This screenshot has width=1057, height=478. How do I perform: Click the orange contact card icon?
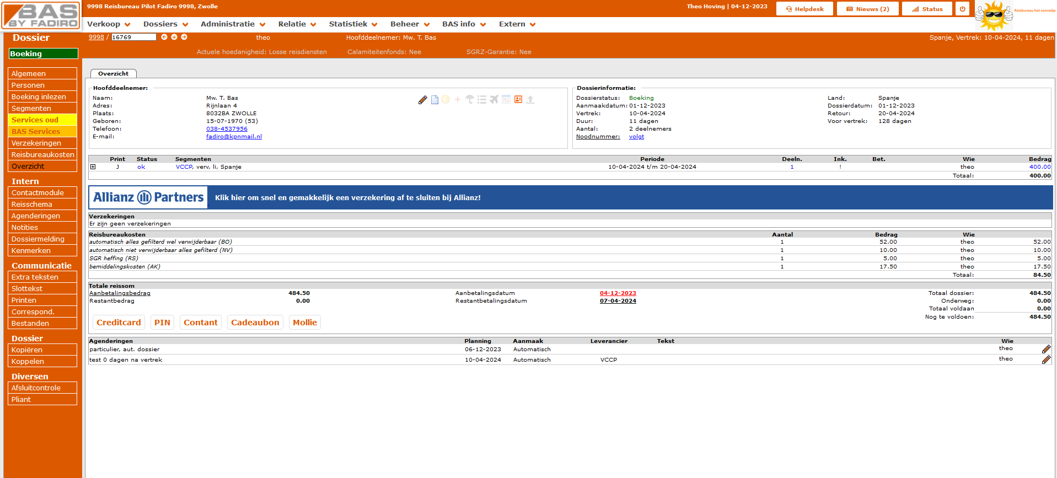tap(518, 99)
